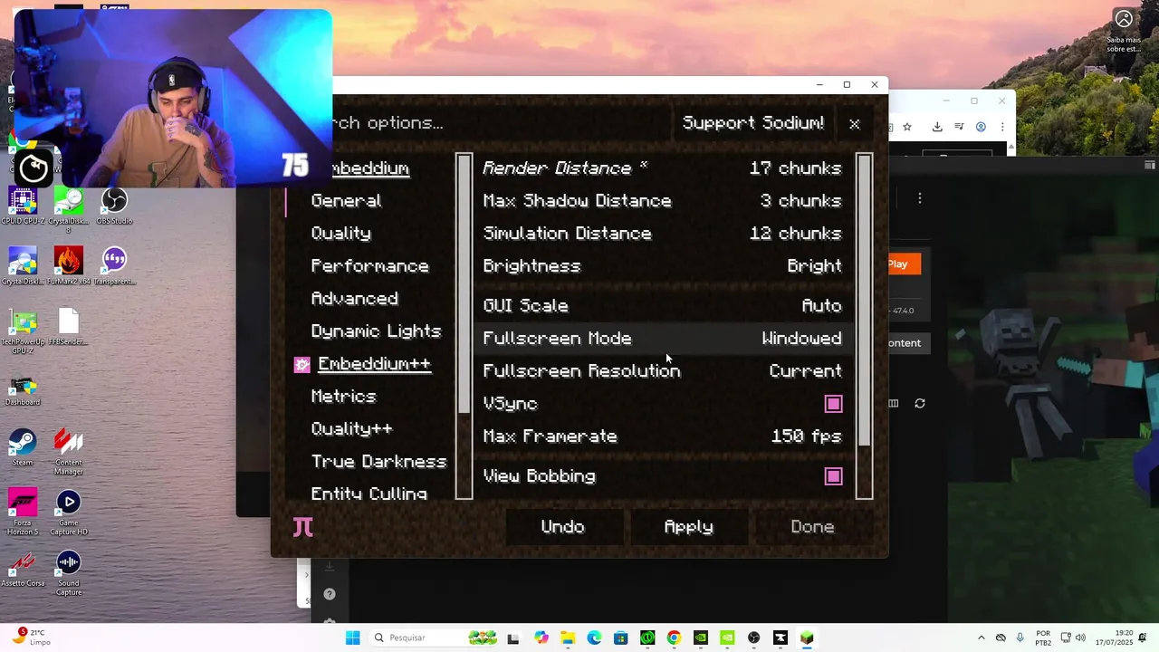This screenshot has height=652, width=1159.
Task: Open TechPowerUp GPU-Z desktop shortcut
Action: click(x=23, y=331)
